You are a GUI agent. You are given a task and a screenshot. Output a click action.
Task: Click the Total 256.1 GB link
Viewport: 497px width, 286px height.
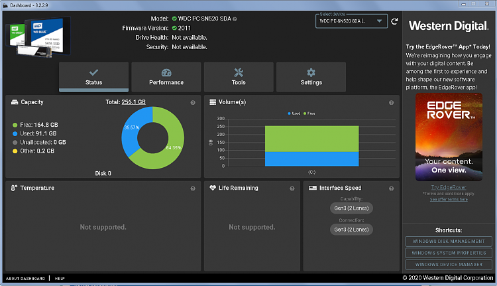133,102
